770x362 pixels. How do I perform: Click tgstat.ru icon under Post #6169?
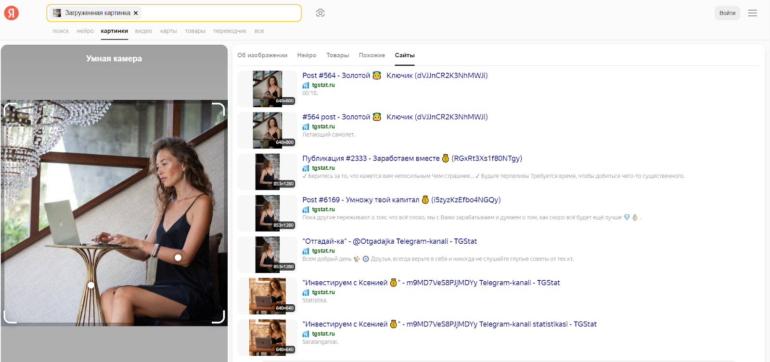point(306,209)
